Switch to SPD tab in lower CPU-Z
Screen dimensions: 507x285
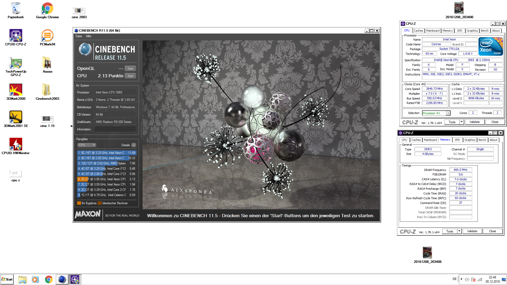[x=457, y=140]
